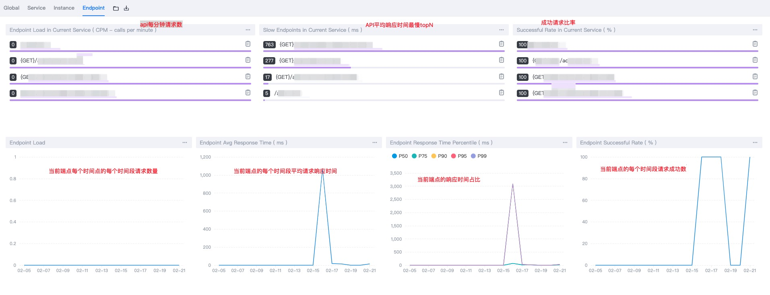Viewport: 770px width, 295px height.
Task: Copy first endpoint name in Endpoint Load list
Action: [x=248, y=44]
